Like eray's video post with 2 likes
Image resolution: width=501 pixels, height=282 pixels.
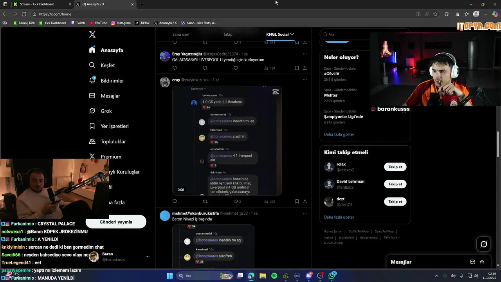237,202
